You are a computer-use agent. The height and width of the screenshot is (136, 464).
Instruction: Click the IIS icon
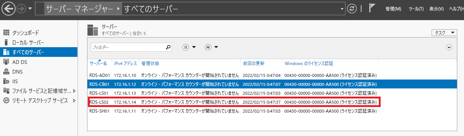(x=6, y=81)
